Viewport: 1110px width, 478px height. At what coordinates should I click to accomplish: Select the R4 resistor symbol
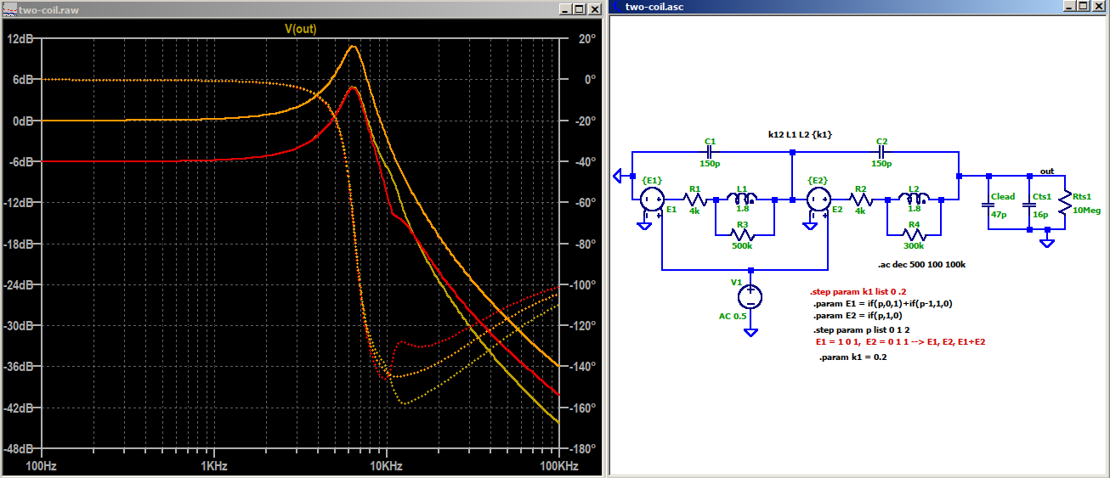914,235
